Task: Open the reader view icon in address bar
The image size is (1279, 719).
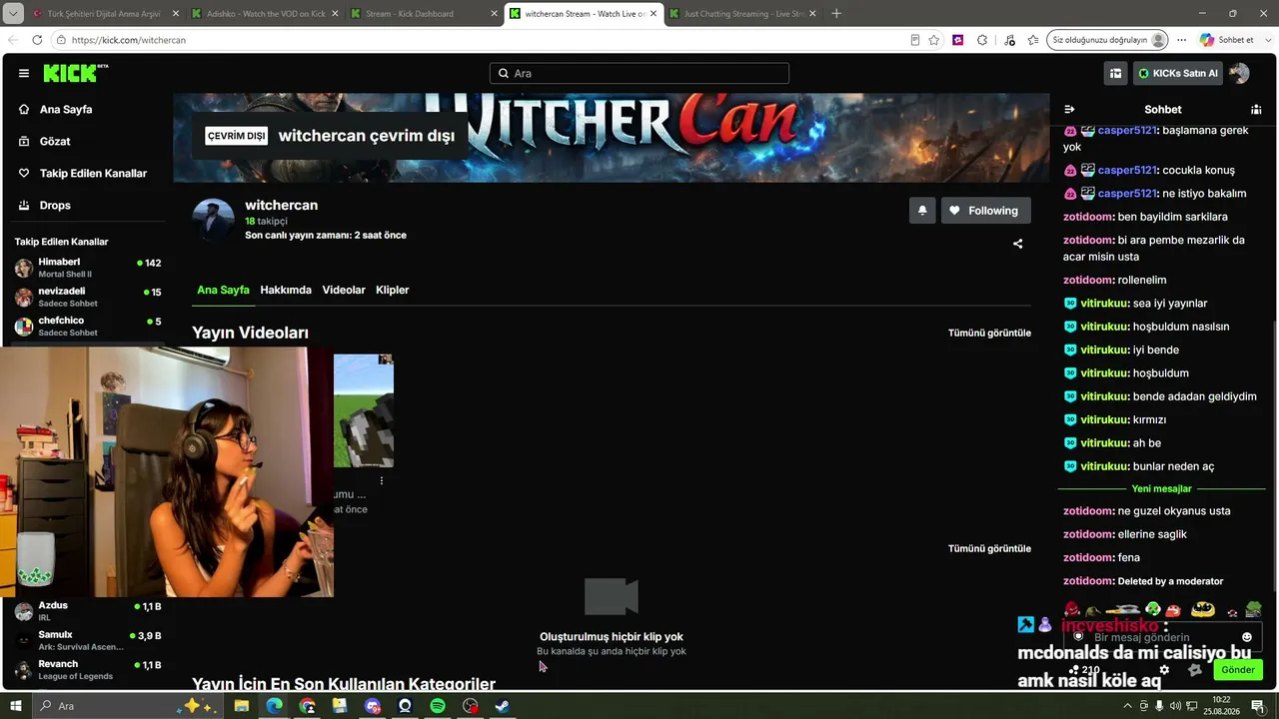Action: [914, 40]
